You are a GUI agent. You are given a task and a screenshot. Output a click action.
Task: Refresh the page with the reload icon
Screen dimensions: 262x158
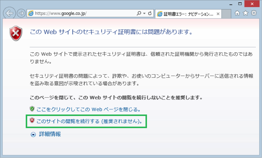[150, 13]
